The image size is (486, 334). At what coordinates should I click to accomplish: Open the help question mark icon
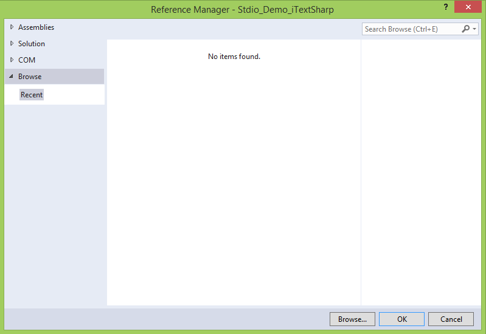[446, 7]
